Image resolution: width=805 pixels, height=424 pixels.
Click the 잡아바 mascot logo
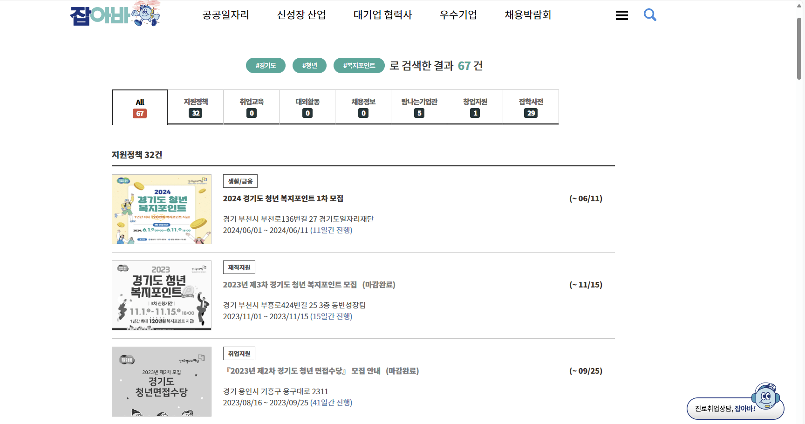114,15
